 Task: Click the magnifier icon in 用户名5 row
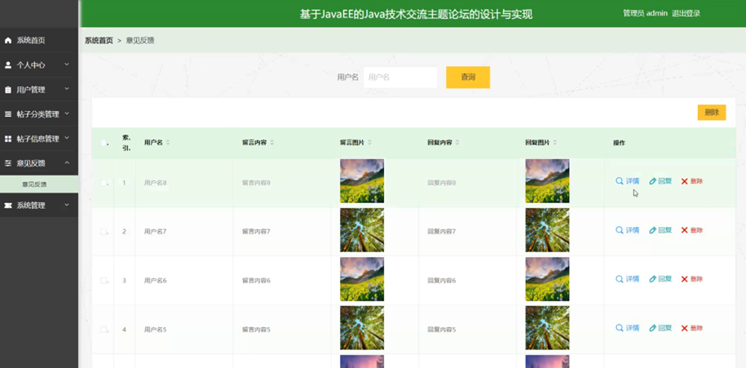(619, 328)
